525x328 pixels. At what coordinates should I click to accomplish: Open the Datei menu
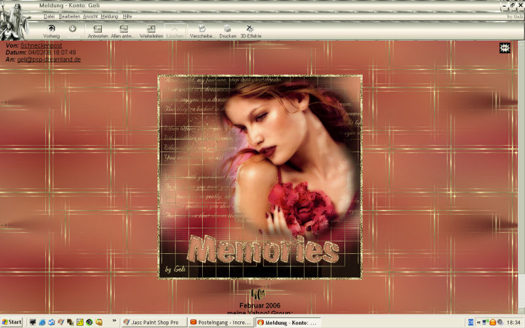(x=49, y=16)
